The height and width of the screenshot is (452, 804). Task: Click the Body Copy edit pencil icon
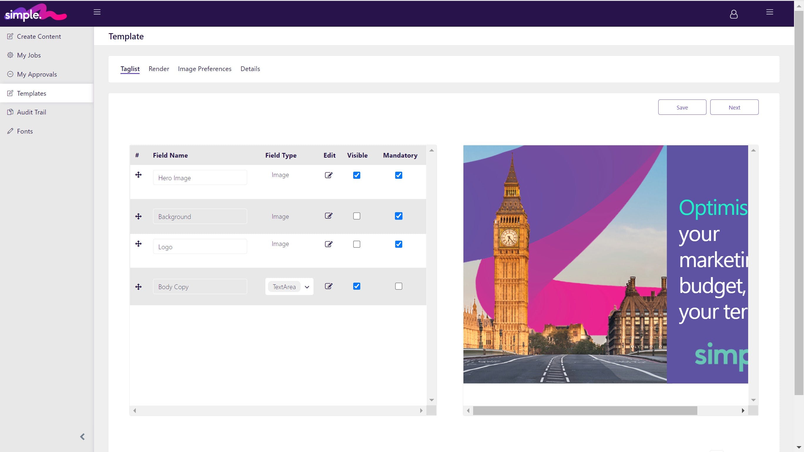[328, 286]
